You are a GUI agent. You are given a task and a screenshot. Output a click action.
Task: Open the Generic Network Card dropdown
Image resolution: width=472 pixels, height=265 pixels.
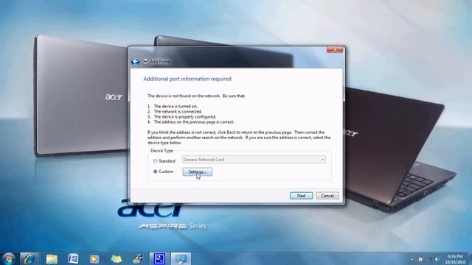coord(254,160)
